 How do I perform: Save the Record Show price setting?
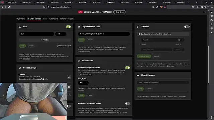tap(81, 95)
